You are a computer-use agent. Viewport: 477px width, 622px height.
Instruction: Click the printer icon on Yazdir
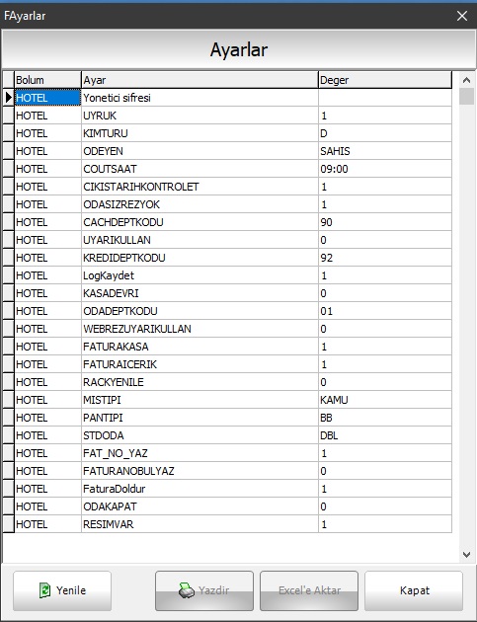186,590
